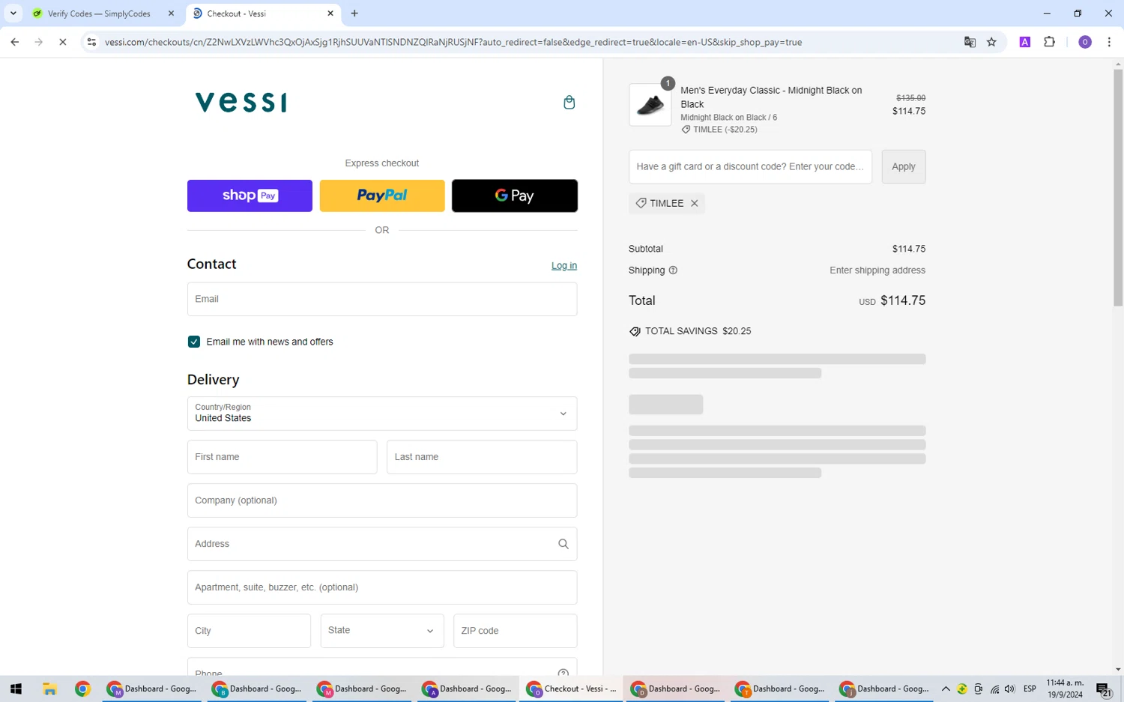Focus the First name field
Screen dimensions: 1124x702
[282, 457]
